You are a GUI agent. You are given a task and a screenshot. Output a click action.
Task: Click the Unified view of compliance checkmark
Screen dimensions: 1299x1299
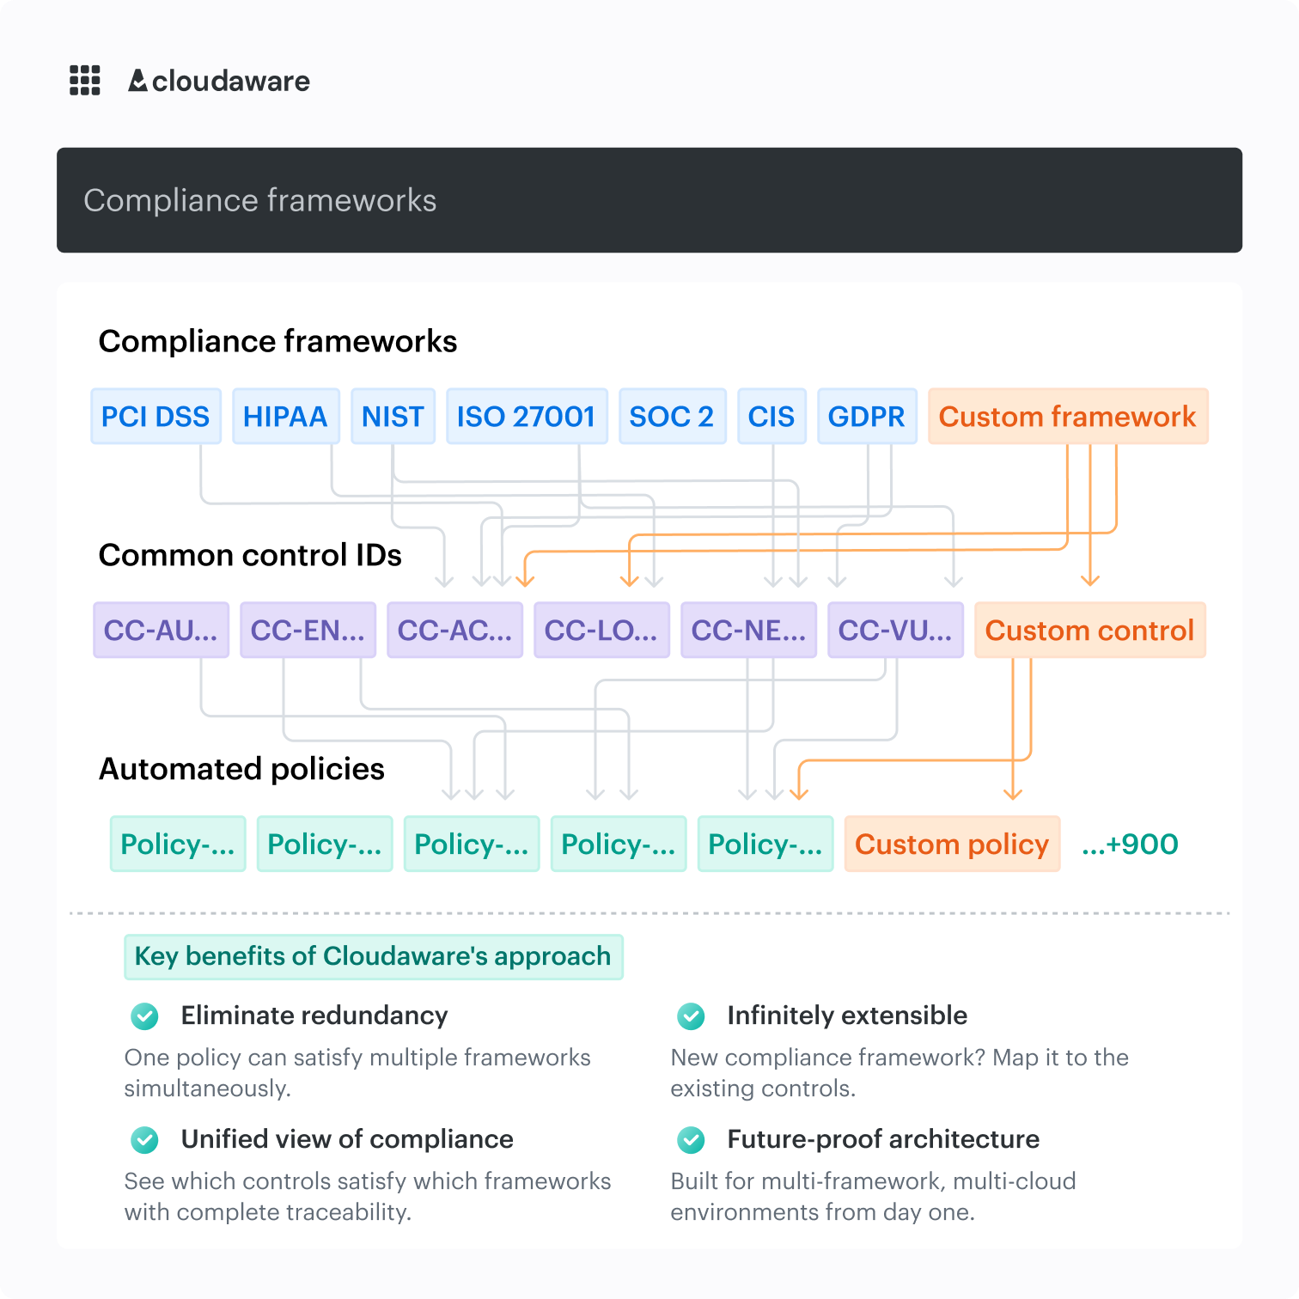coord(144,1140)
